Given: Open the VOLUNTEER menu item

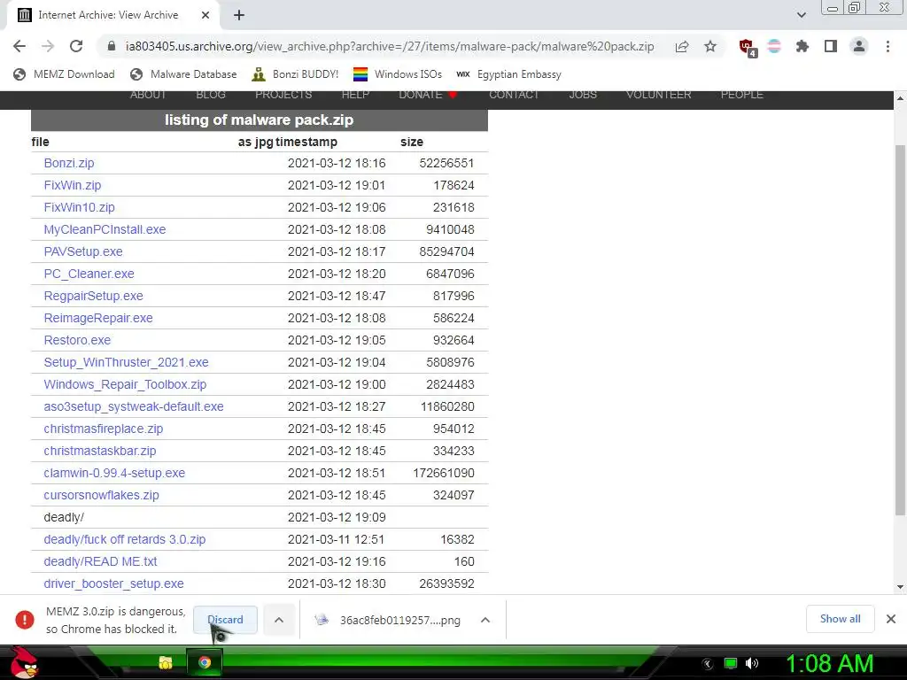Looking at the screenshot, I should click(658, 95).
